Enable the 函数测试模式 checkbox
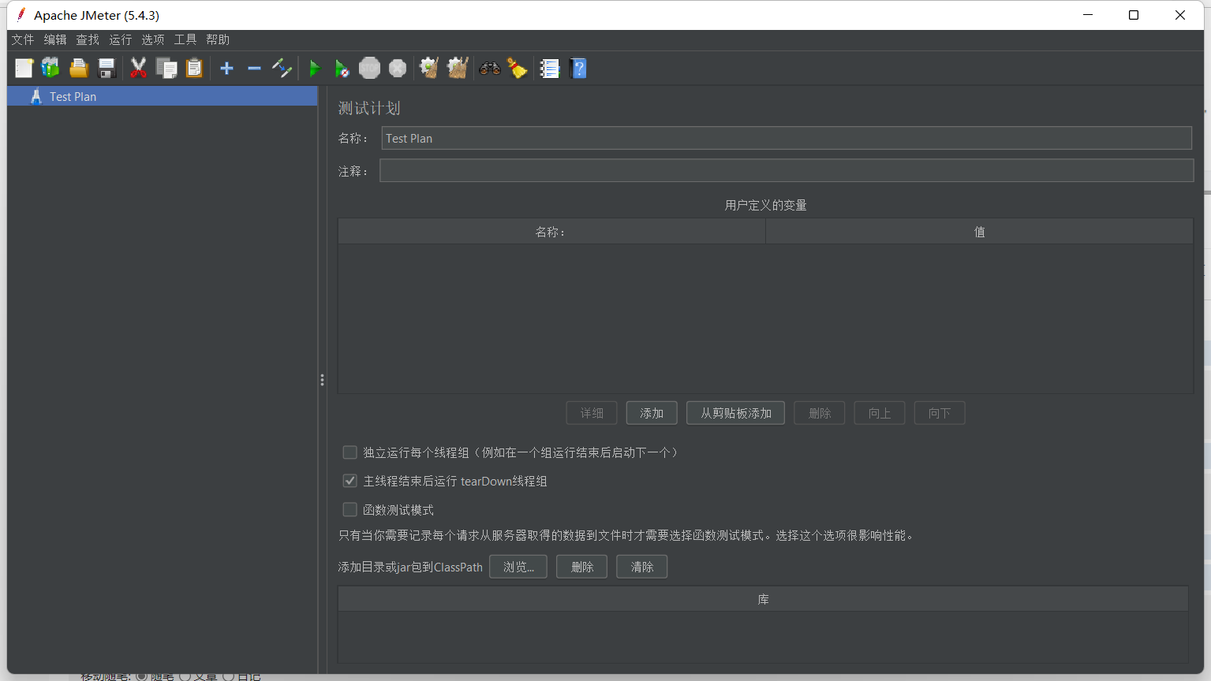Screen dimensions: 1211x681 [349, 509]
